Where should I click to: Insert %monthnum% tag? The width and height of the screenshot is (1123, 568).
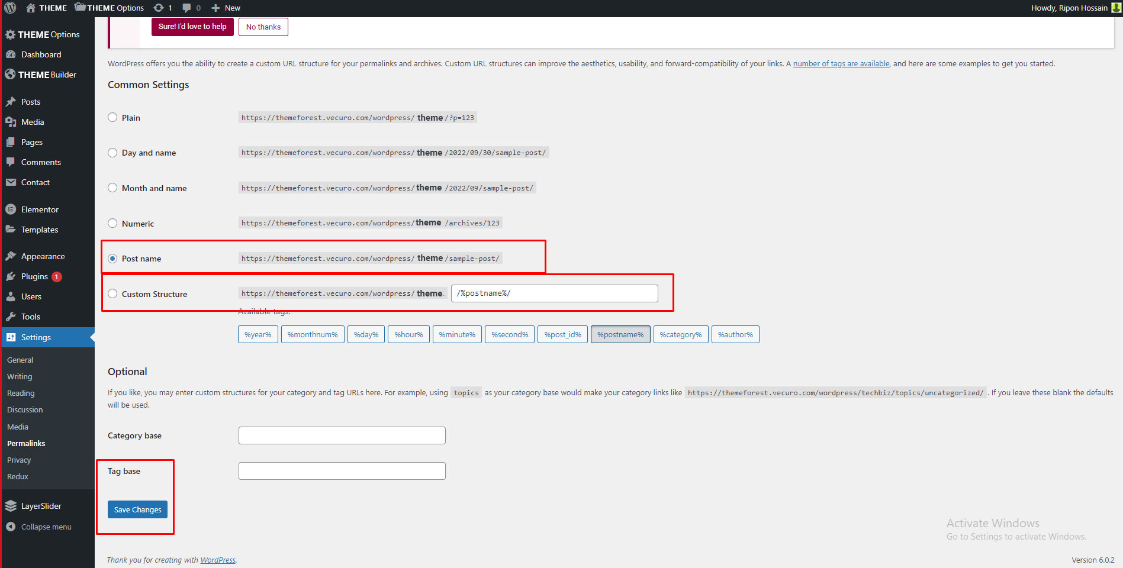pos(313,334)
